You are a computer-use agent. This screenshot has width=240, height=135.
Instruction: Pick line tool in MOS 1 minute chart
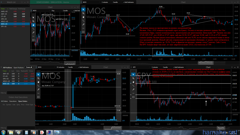tap(83, 21)
